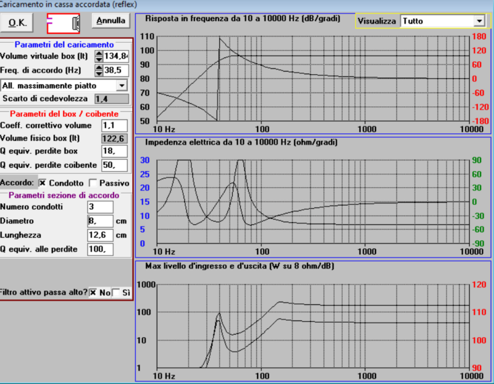Edit the Q equiv. alle perdite field
Viewport: 494px width, 384px height.
(x=100, y=249)
